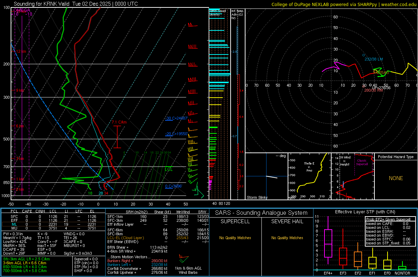Image resolution: width=418 pixels, height=277 pixels.
Task: Click the 'SHIP = 0.0' value
Action: [83, 271]
